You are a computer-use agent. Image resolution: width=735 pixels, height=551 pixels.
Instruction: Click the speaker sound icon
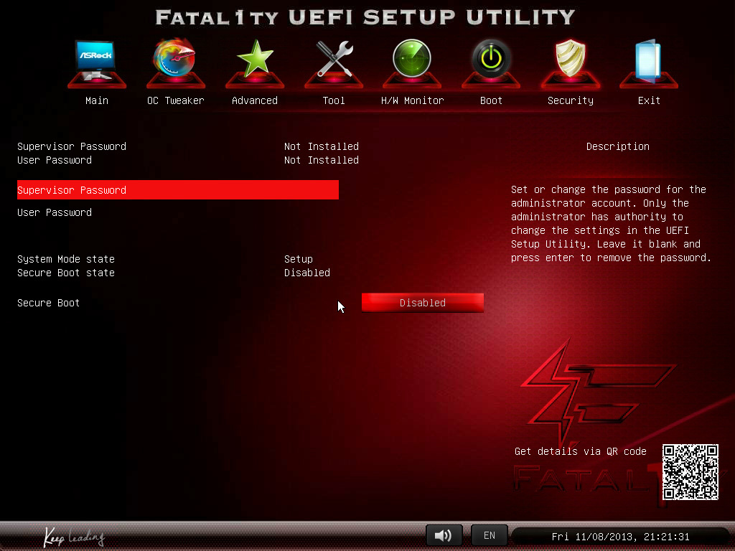pyautogui.click(x=444, y=535)
